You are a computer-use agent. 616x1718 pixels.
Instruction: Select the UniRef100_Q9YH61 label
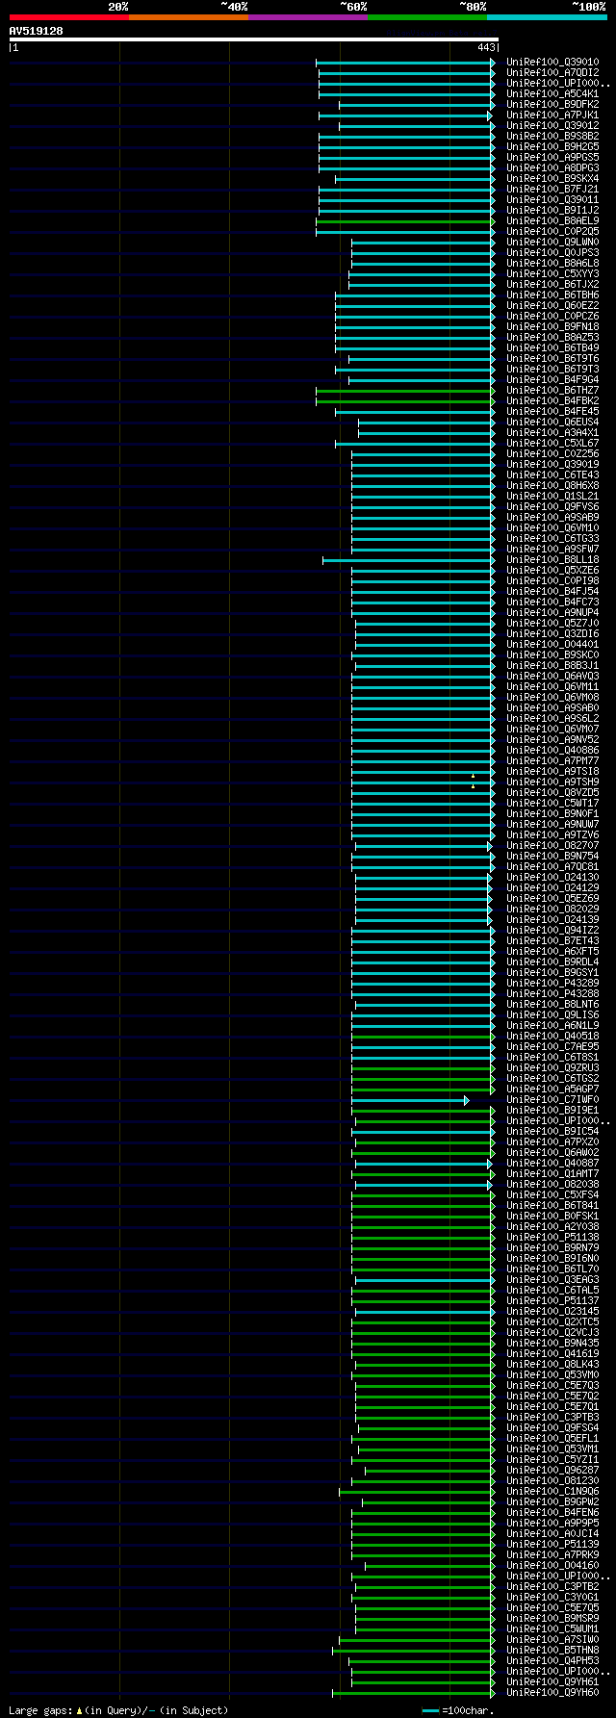tap(552, 1682)
